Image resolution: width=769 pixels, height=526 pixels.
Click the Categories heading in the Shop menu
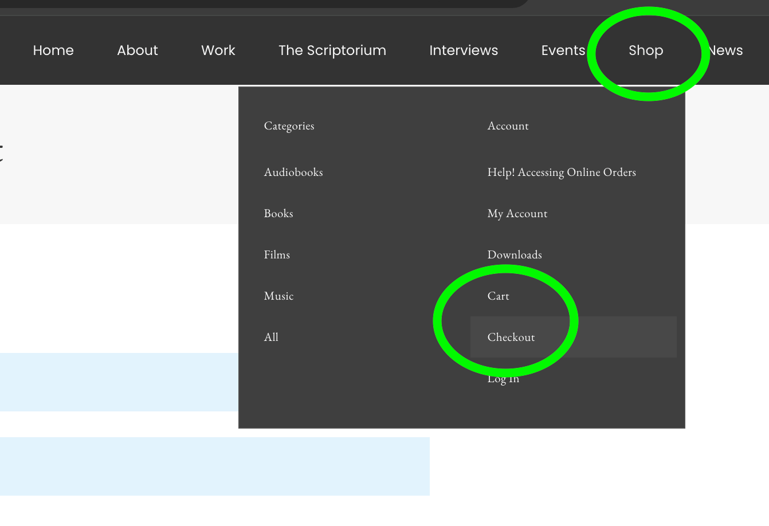click(289, 126)
